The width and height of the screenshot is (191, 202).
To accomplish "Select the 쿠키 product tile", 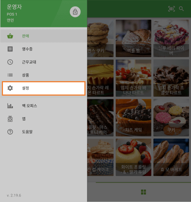I will point(171,117).
